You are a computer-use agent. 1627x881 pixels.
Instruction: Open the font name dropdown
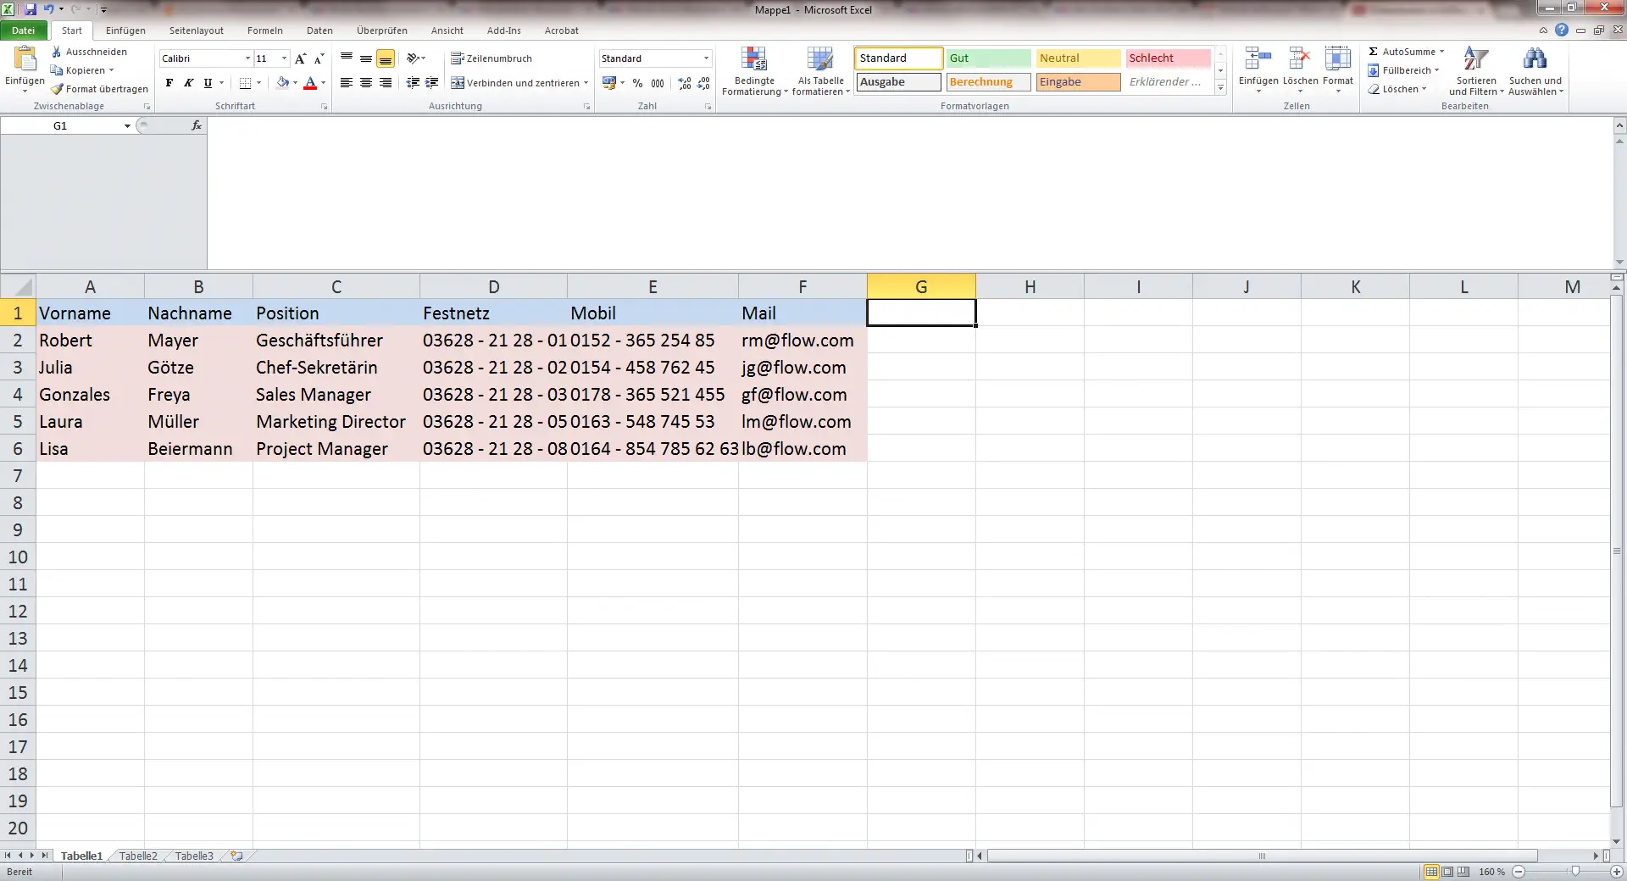tap(246, 58)
